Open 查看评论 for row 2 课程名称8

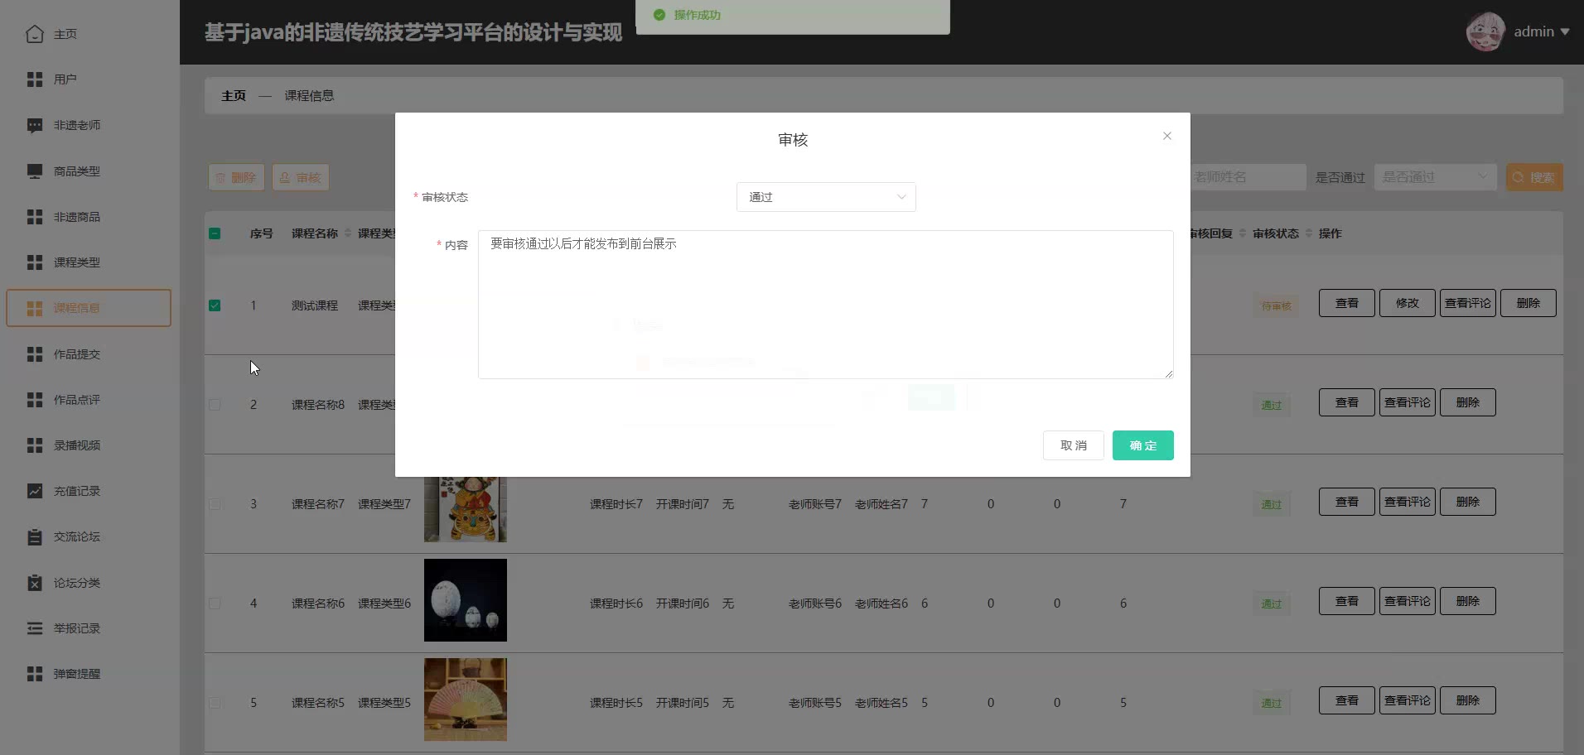[1408, 402]
